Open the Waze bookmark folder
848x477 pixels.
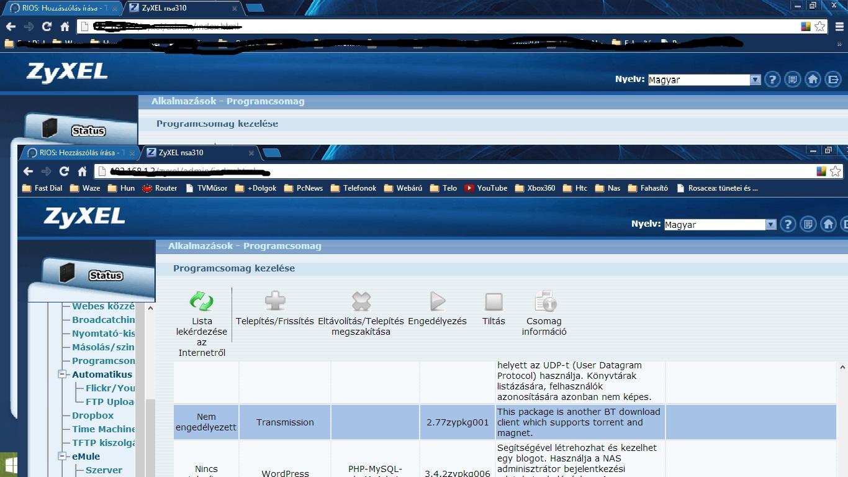(x=85, y=188)
